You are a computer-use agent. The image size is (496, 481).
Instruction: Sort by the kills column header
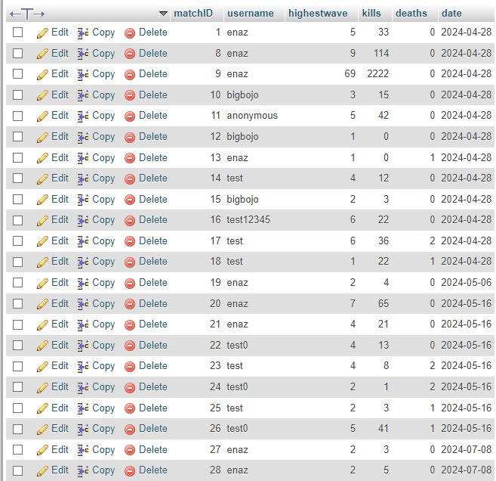pyautogui.click(x=371, y=14)
